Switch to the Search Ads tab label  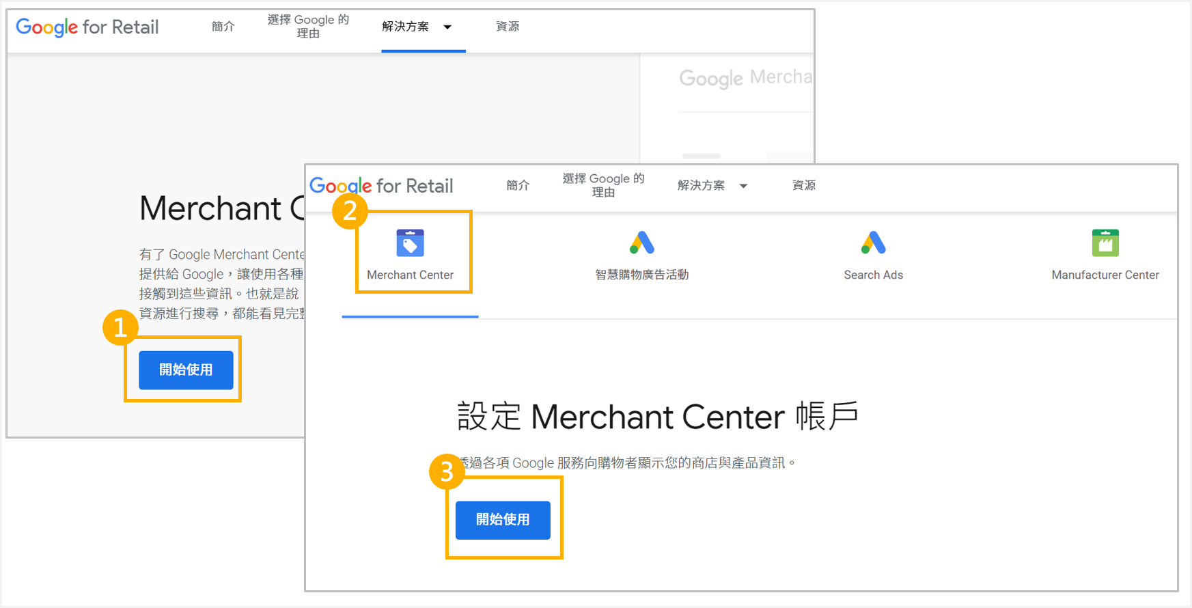pos(874,275)
